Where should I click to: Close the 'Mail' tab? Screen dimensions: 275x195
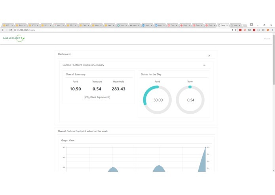click(x=152, y=25)
